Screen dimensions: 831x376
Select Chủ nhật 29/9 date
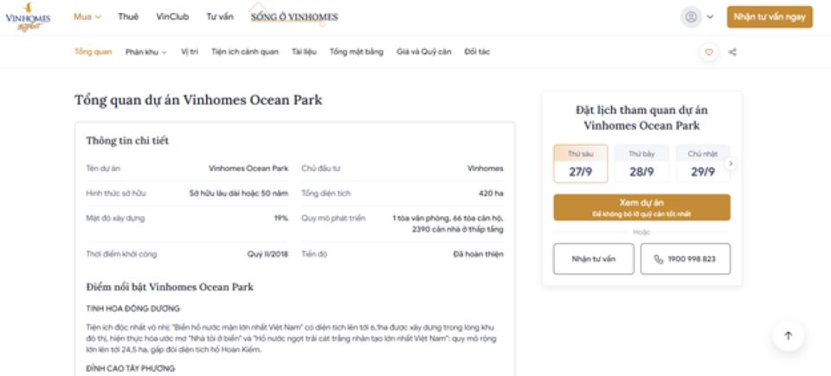tap(701, 164)
